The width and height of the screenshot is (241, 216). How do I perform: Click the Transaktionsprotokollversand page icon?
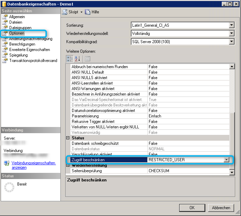coord(5,61)
